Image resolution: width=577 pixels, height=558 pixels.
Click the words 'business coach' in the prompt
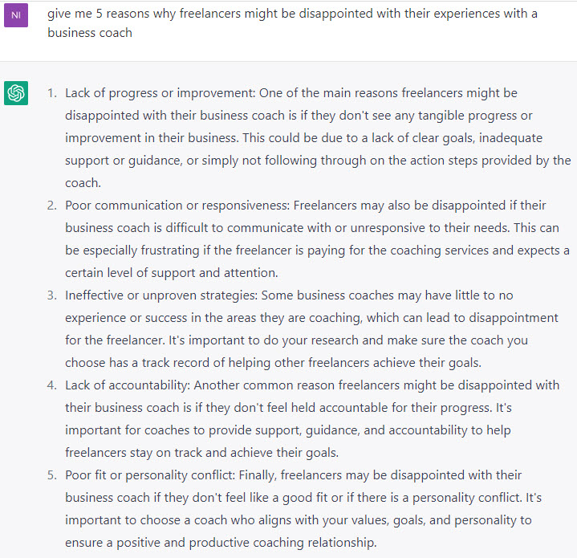[x=90, y=33]
